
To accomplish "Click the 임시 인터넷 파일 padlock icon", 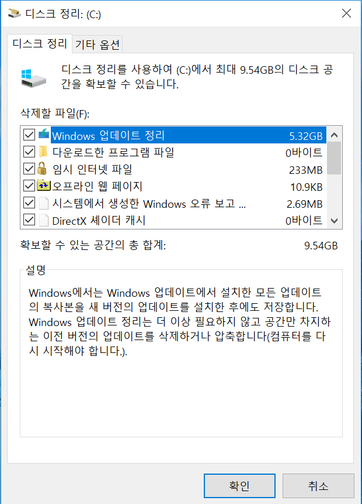I will coord(42,168).
